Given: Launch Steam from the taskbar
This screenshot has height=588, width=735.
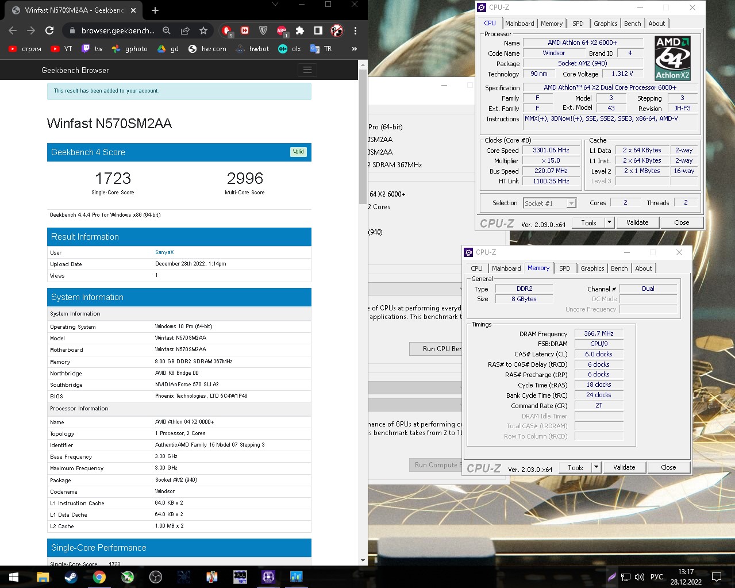Looking at the screenshot, I should (x=71, y=577).
